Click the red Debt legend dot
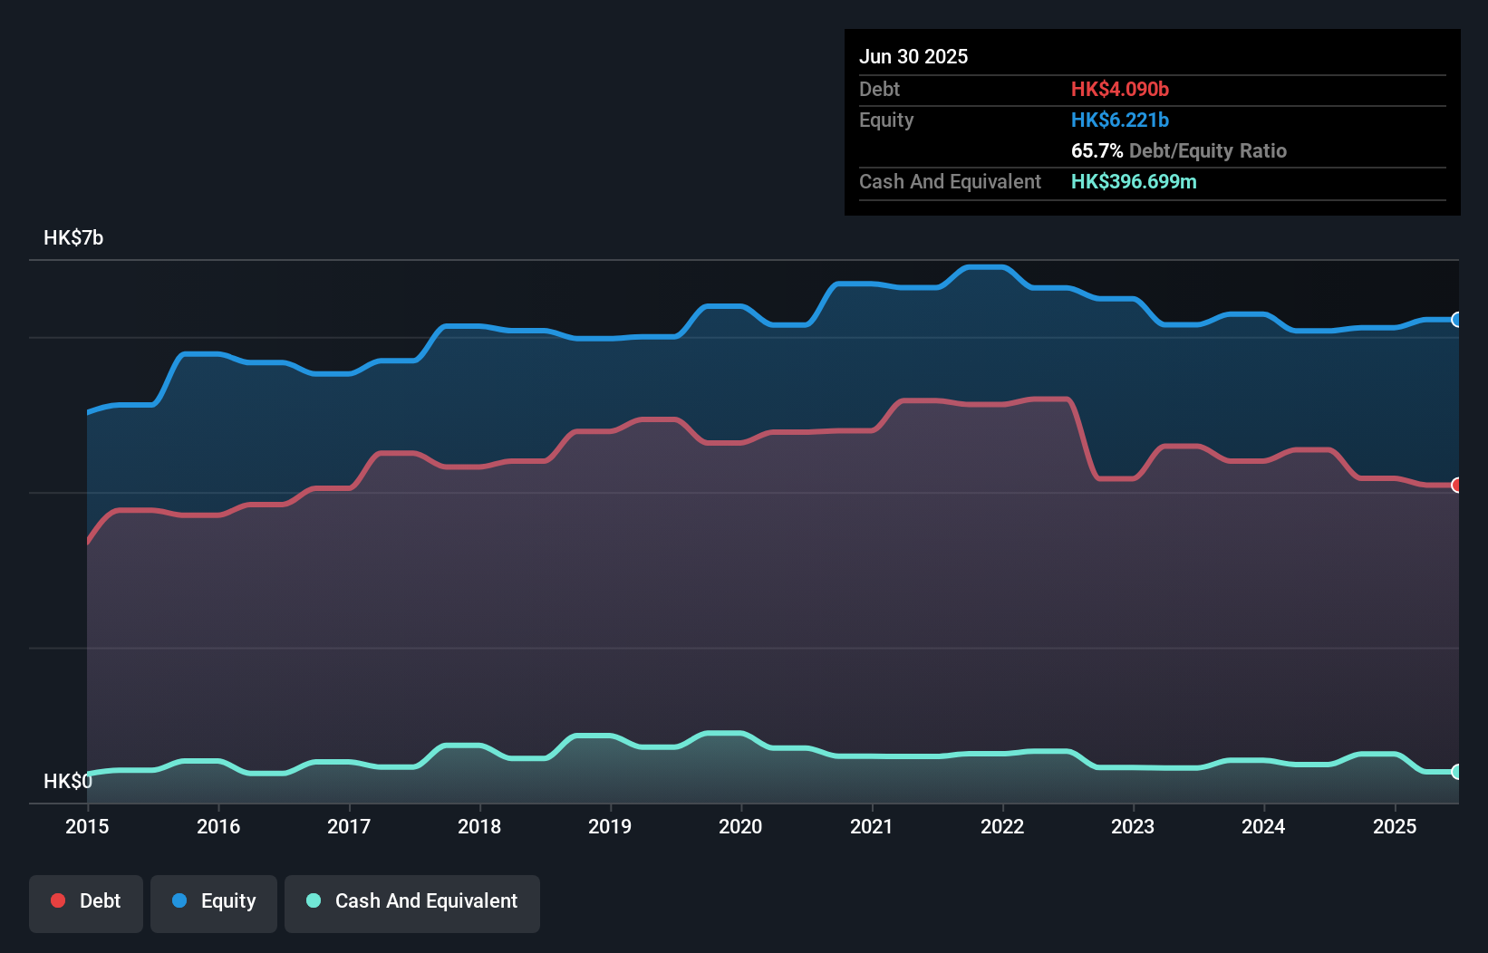 click(58, 900)
